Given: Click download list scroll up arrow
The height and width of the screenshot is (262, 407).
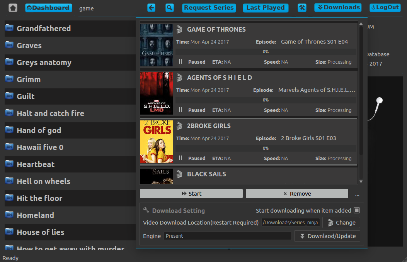Looking at the screenshot, I should [361, 24].
